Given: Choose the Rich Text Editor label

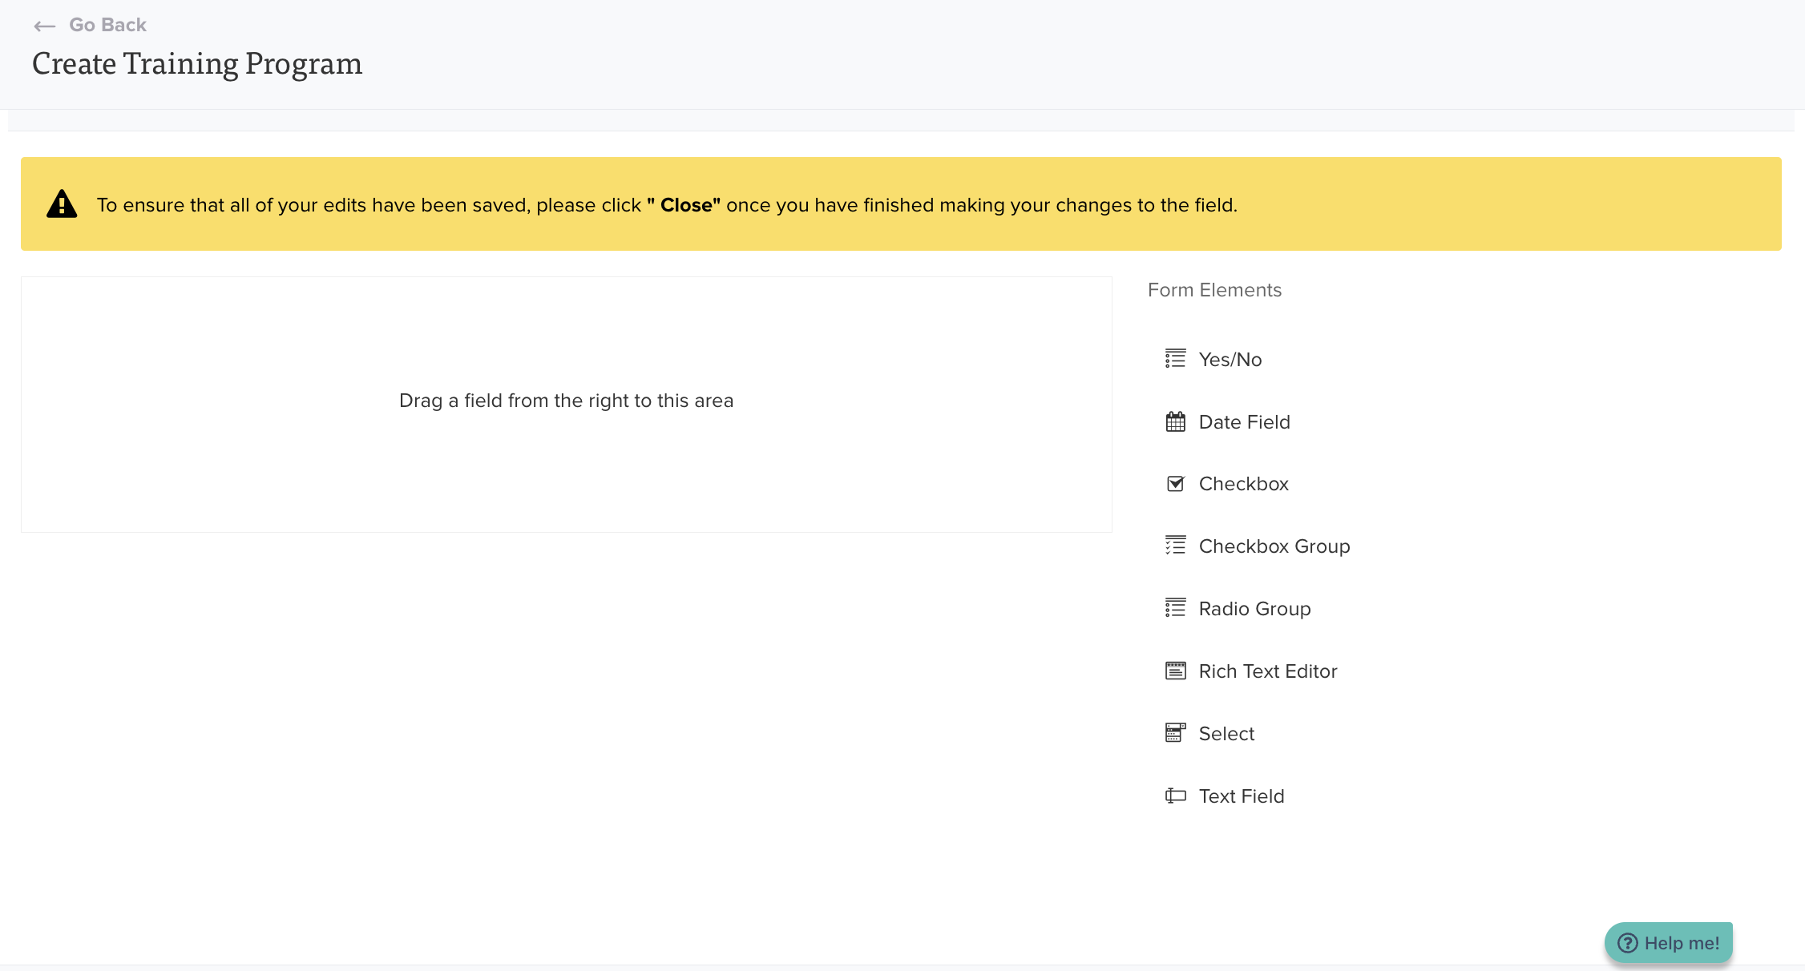Looking at the screenshot, I should point(1267,671).
